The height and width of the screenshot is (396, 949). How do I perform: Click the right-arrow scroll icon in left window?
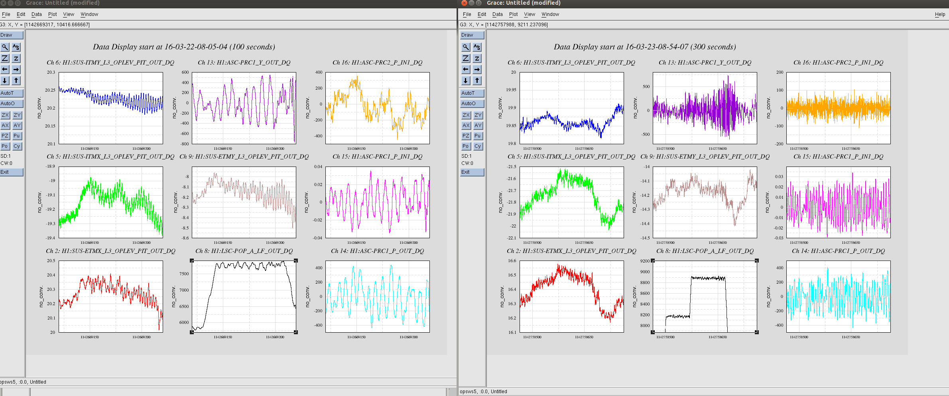click(16, 69)
